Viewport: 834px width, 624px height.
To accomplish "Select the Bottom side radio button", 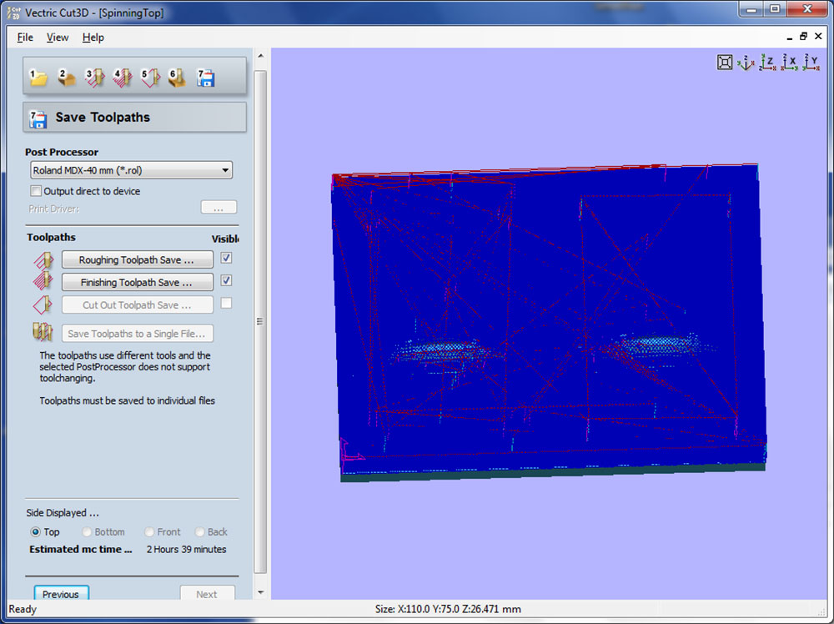I will [87, 532].
